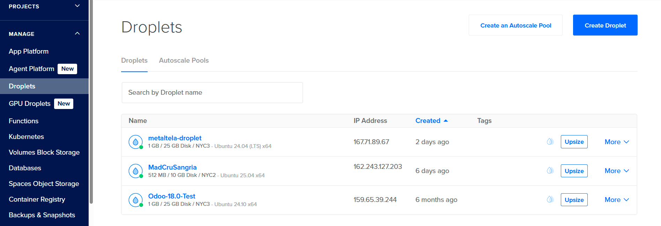
Task: Switch to the Autoscale Pools tab
Action: [x=184, y=60]
